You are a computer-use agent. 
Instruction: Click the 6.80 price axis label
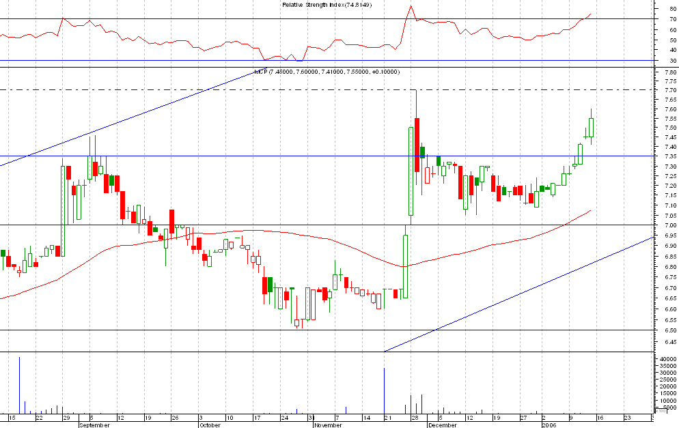tap(670, 267)
